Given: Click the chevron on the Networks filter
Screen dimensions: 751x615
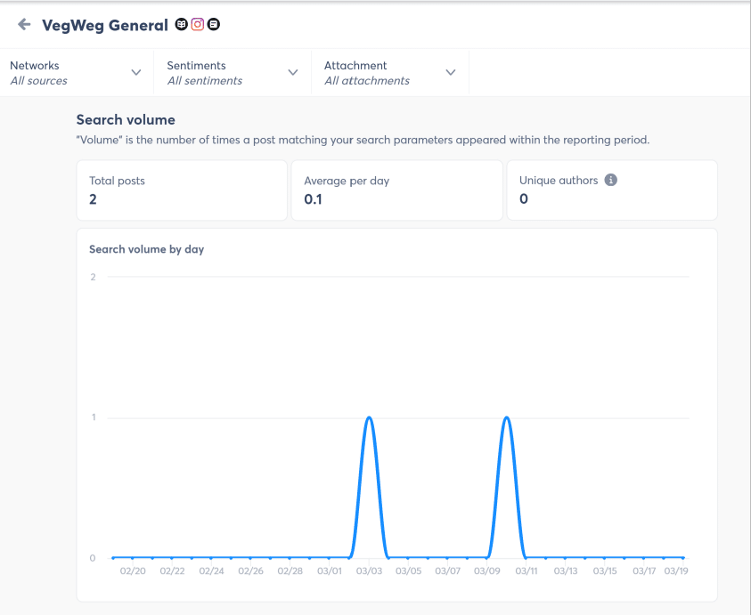Looking at the screenshot, I should point(135,72).
